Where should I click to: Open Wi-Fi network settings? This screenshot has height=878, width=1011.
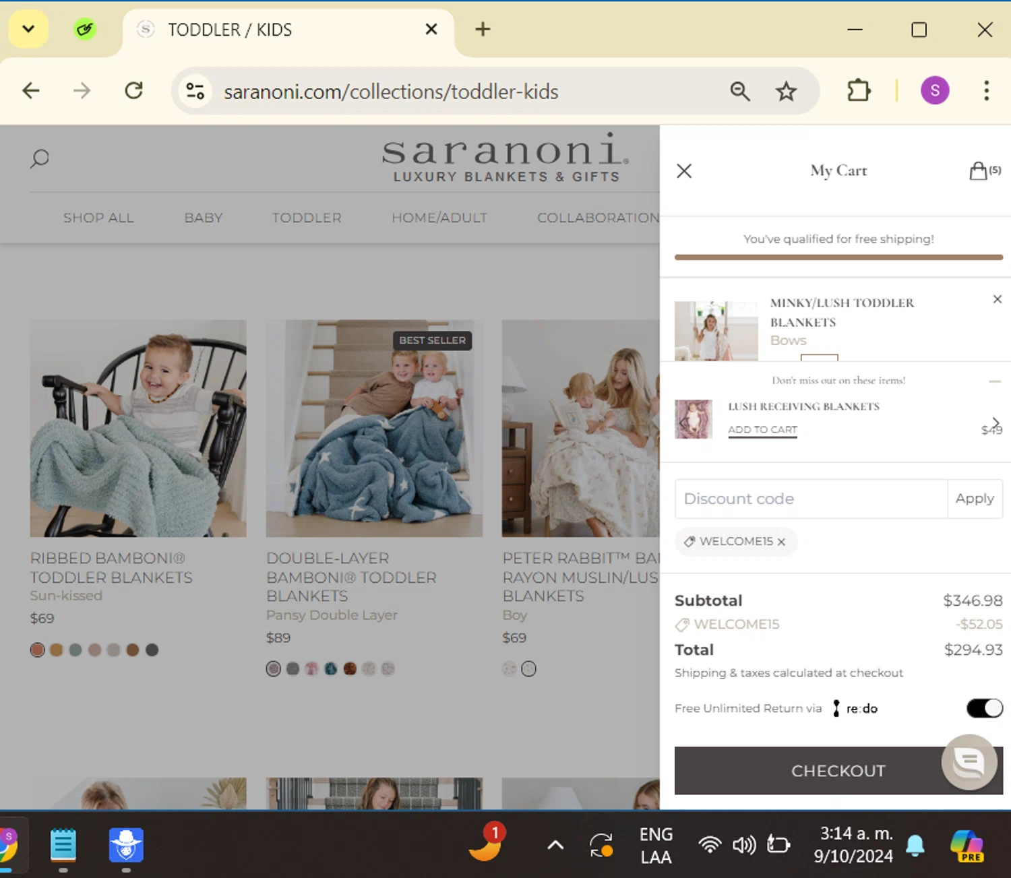(710, 845)
